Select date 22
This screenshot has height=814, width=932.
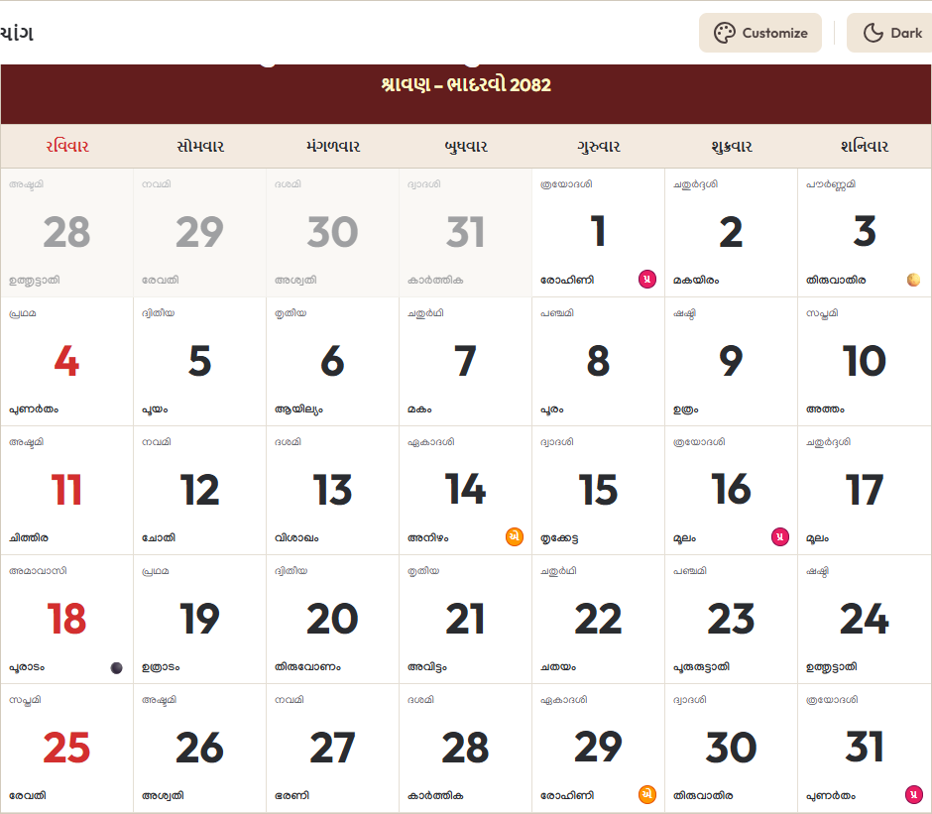pos(599,619)
